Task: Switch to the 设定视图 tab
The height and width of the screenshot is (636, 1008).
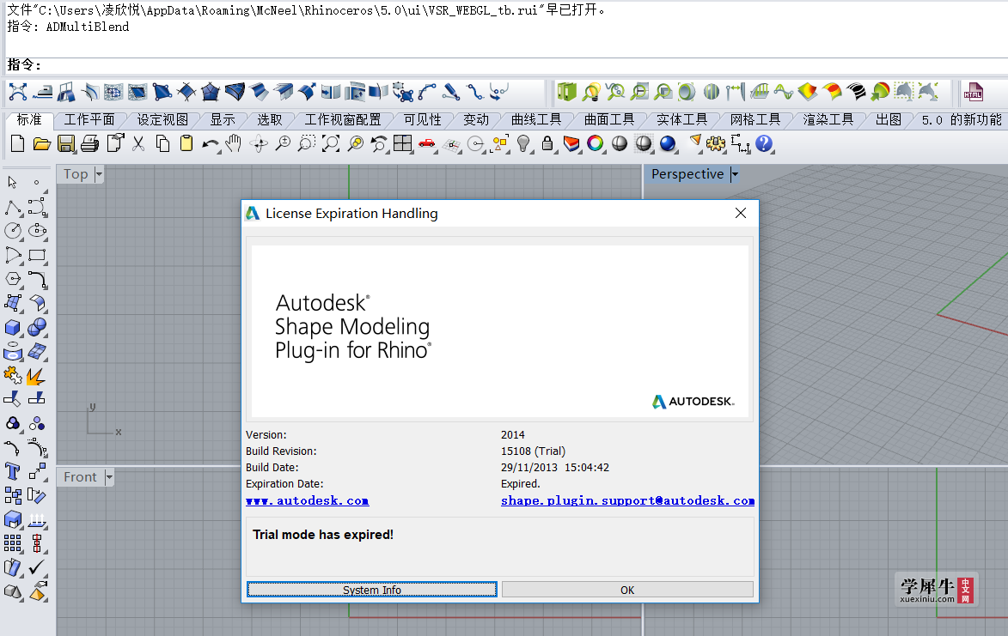Action: coord(162,120)
